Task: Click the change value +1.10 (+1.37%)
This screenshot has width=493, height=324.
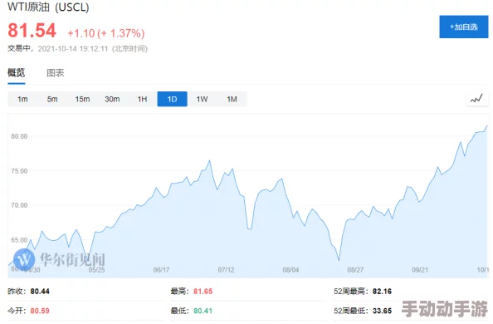Action: click(106, 33)
